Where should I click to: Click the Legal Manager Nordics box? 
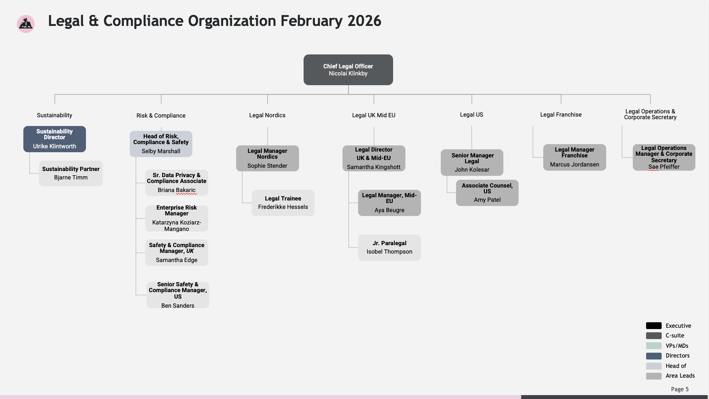point(267,158)
